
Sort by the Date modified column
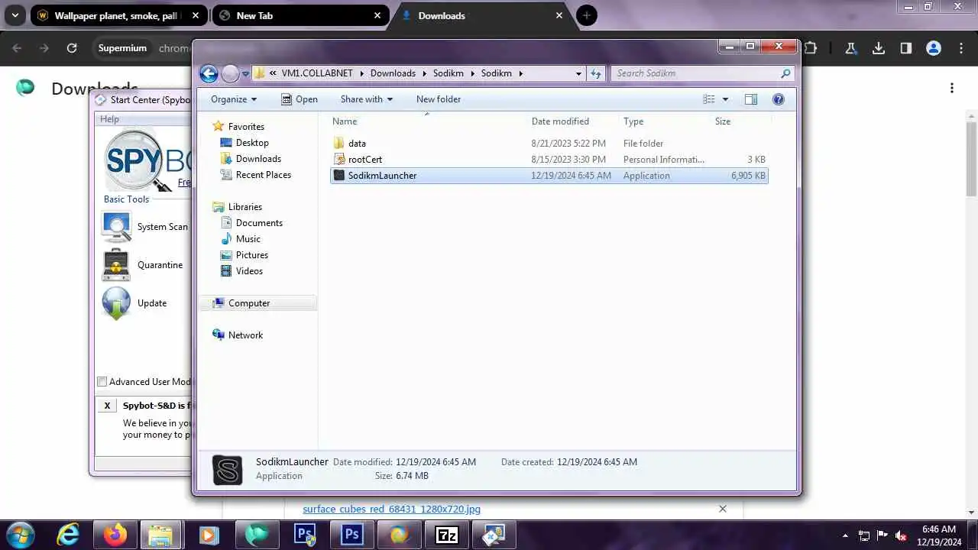[560, 121]
